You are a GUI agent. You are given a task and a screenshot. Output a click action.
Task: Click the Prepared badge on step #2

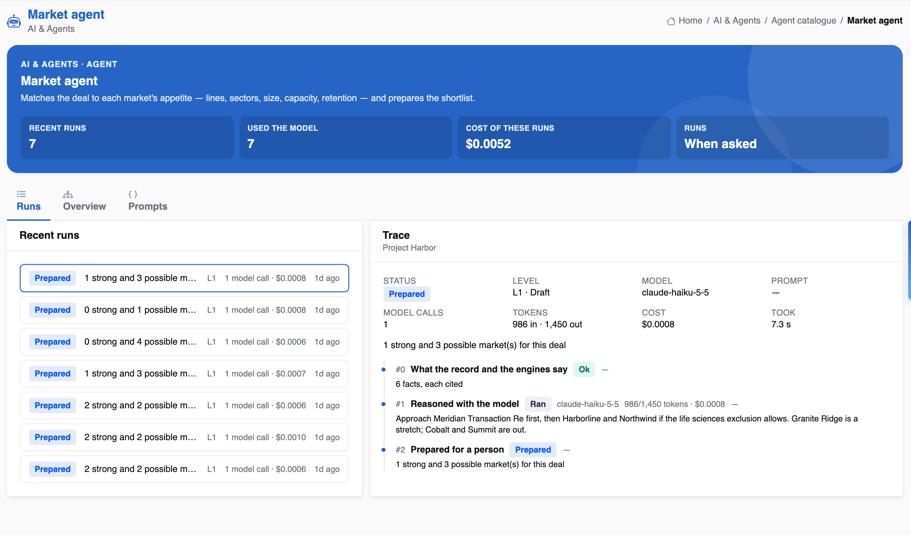pos(533,450)
